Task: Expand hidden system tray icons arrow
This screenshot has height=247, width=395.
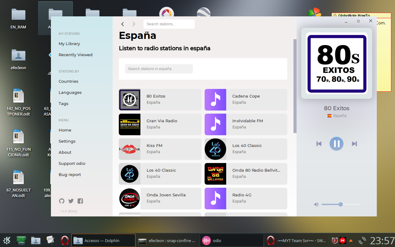Action: coord(351,241)
